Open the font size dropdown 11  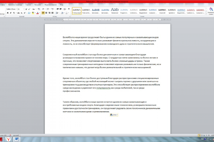[23, 9]
